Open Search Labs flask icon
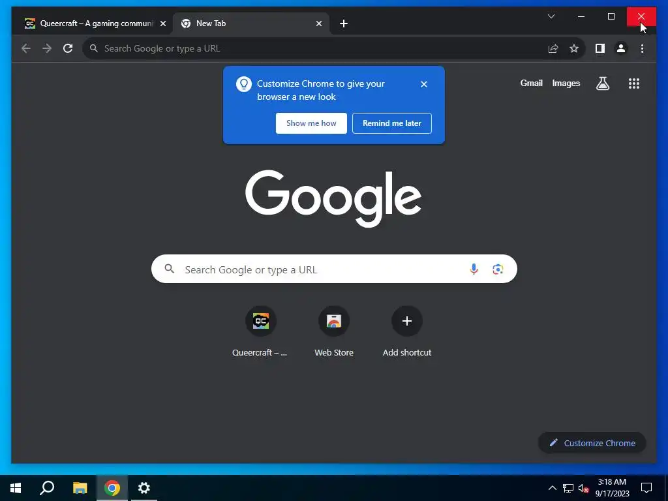Image resolution: width=668 pixels, height=501 pixels. (x=602, y=83)
